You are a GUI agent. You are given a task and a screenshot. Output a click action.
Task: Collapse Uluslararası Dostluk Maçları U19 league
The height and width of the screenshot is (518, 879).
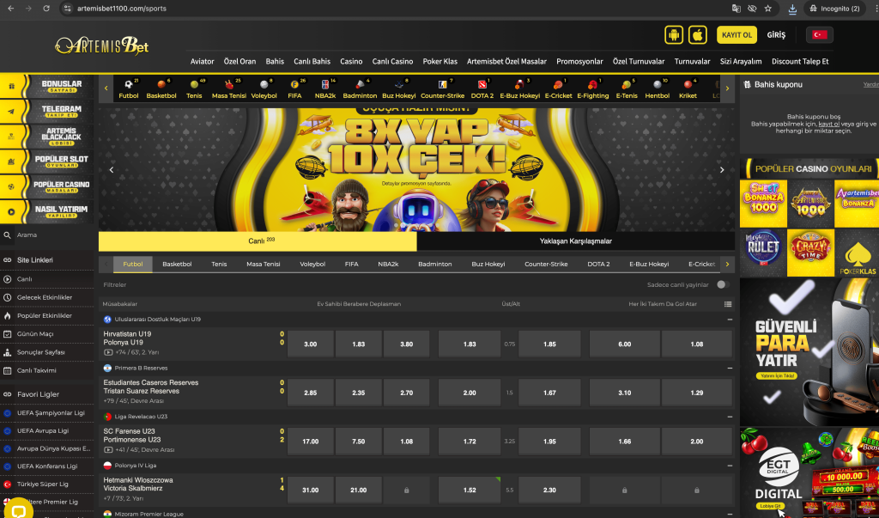[730, 320]
